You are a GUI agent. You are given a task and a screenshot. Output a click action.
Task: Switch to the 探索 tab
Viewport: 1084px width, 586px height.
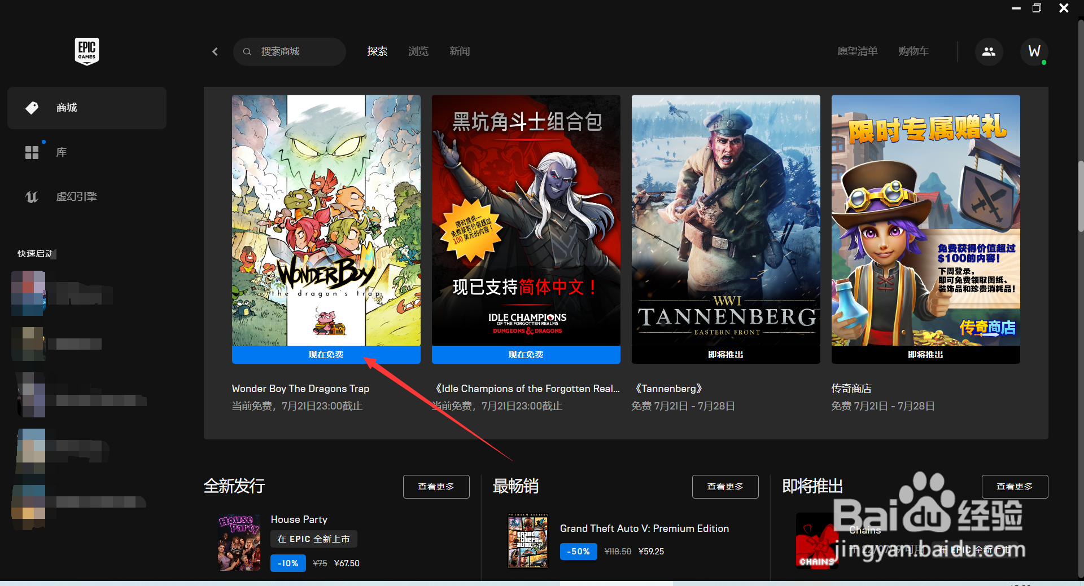(377, 52)
